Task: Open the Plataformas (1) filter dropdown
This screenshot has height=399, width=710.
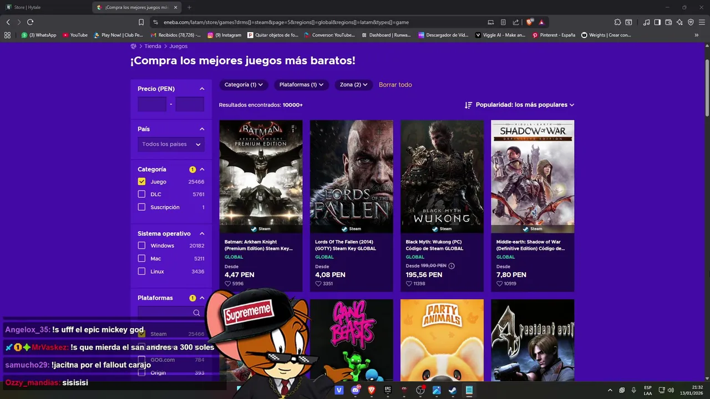Action: [301, 85]
